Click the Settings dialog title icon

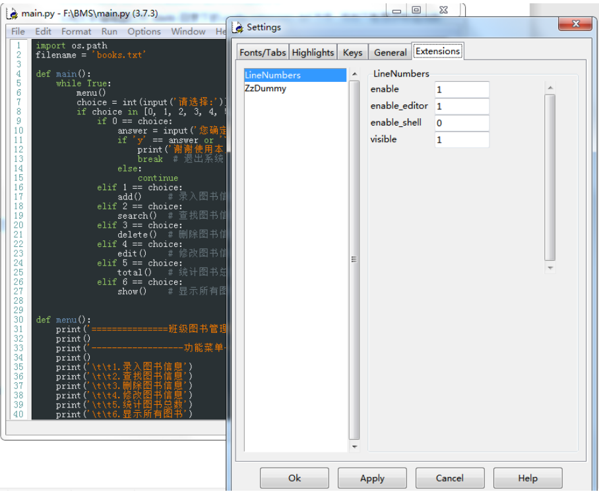click(237, 27)
